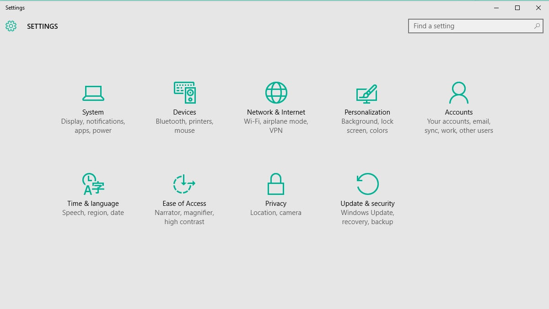Image resolution: width=549 pixels, height=309 pixels.
Task: Open the Time & language clock icon
Action: [93, 184]
